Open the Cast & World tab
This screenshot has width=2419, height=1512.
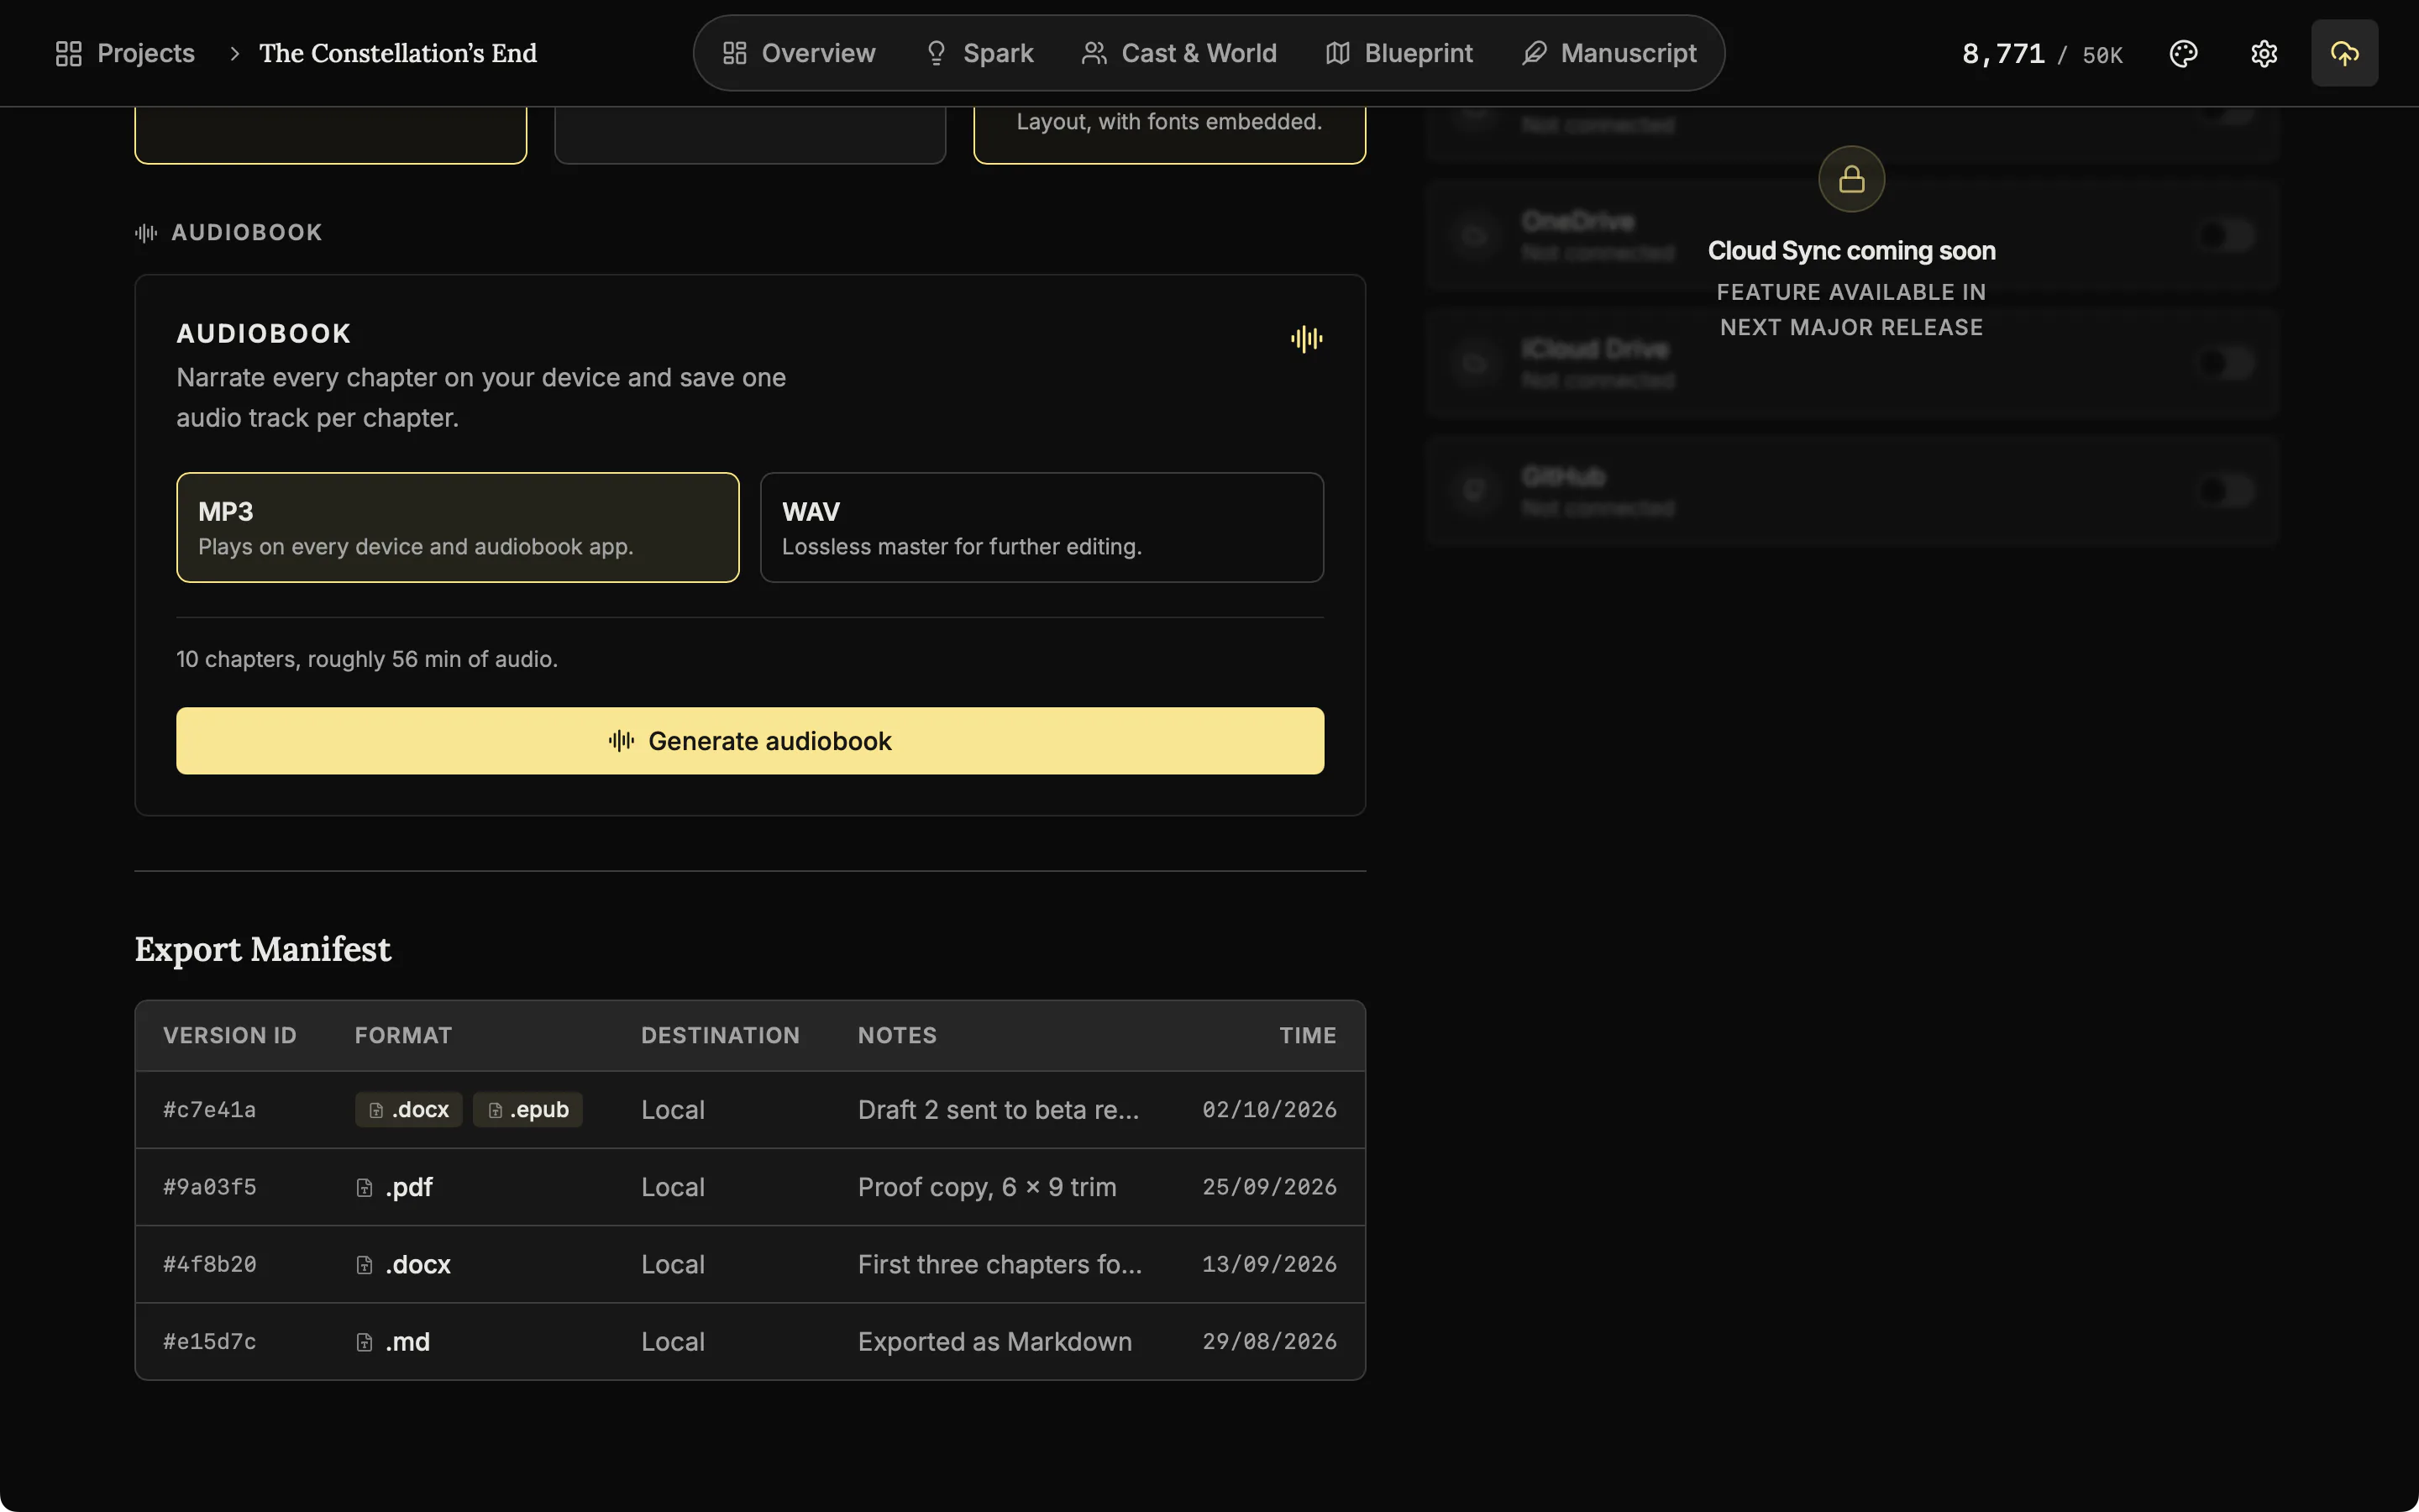(1179, 53)
